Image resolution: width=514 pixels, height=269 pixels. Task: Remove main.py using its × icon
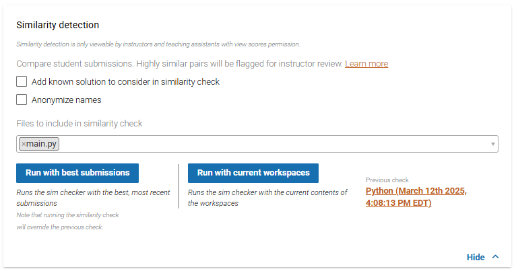[24, 144]
